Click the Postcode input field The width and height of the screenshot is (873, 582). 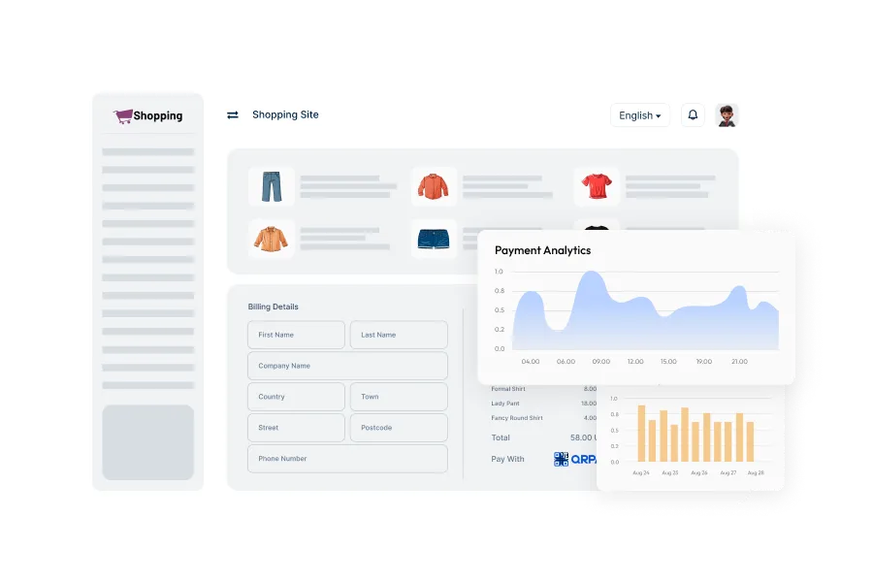click(399, 428)
